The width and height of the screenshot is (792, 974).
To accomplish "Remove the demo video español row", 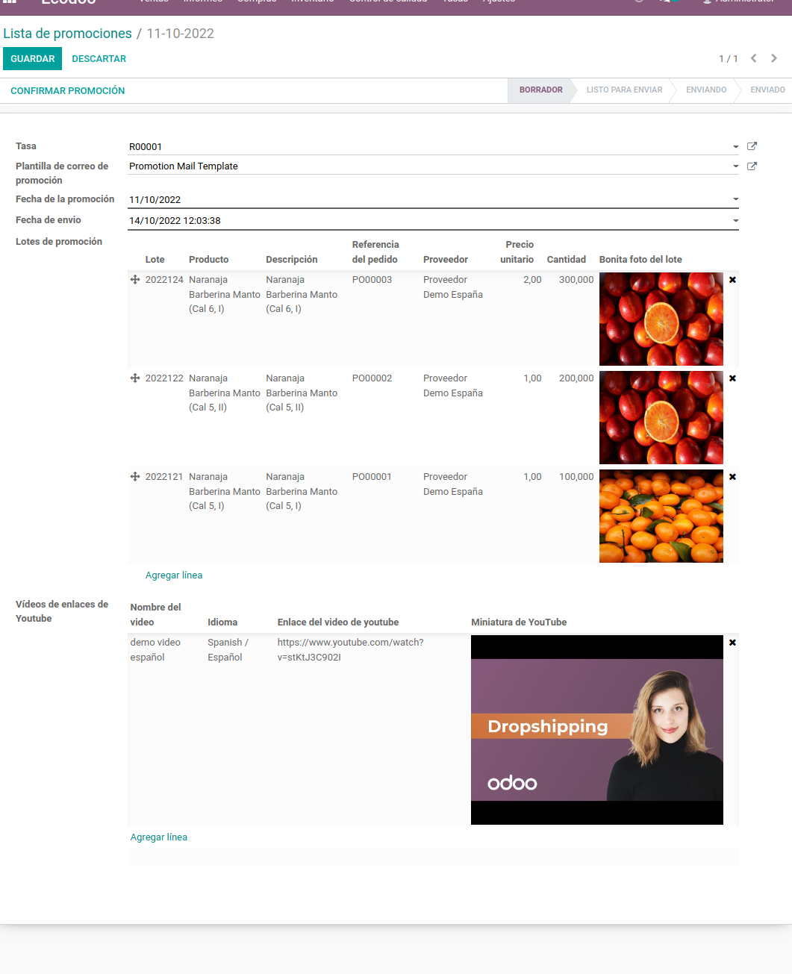I will pos(732,643).
